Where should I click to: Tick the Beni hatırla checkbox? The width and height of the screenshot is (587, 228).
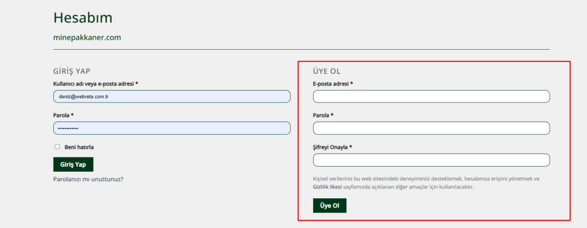pyautogui.click(x=57, y=147)
